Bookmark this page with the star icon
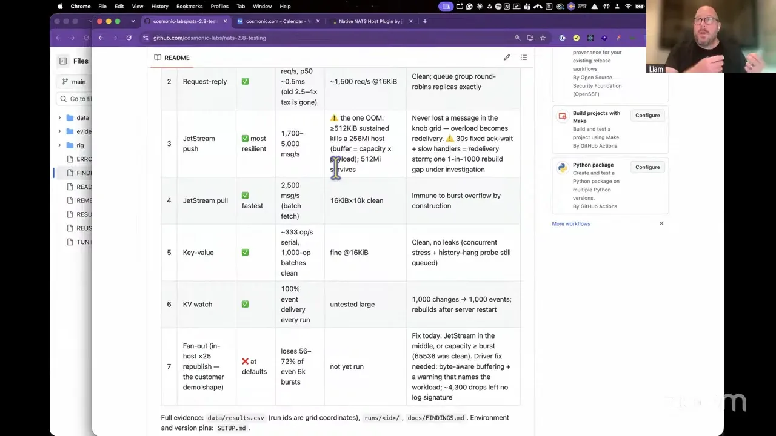The width and height of the screenshot is (776, 436). (543, 38)
